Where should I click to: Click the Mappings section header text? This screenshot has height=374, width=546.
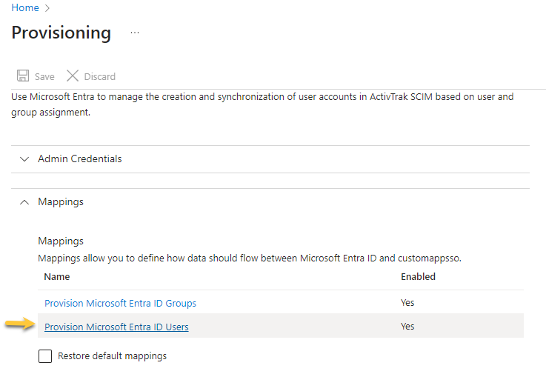tap(61, 202)
